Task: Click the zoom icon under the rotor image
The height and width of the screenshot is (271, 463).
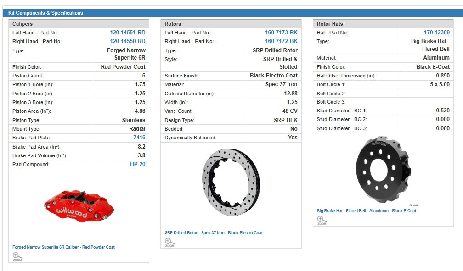Action: pos(169,242)
